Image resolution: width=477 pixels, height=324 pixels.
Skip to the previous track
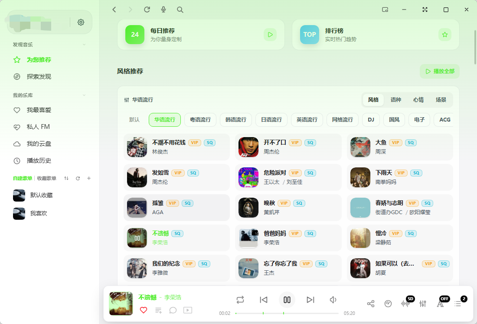pos(264,300)
